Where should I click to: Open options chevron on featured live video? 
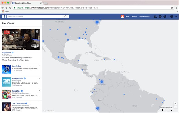coord(37,31)
